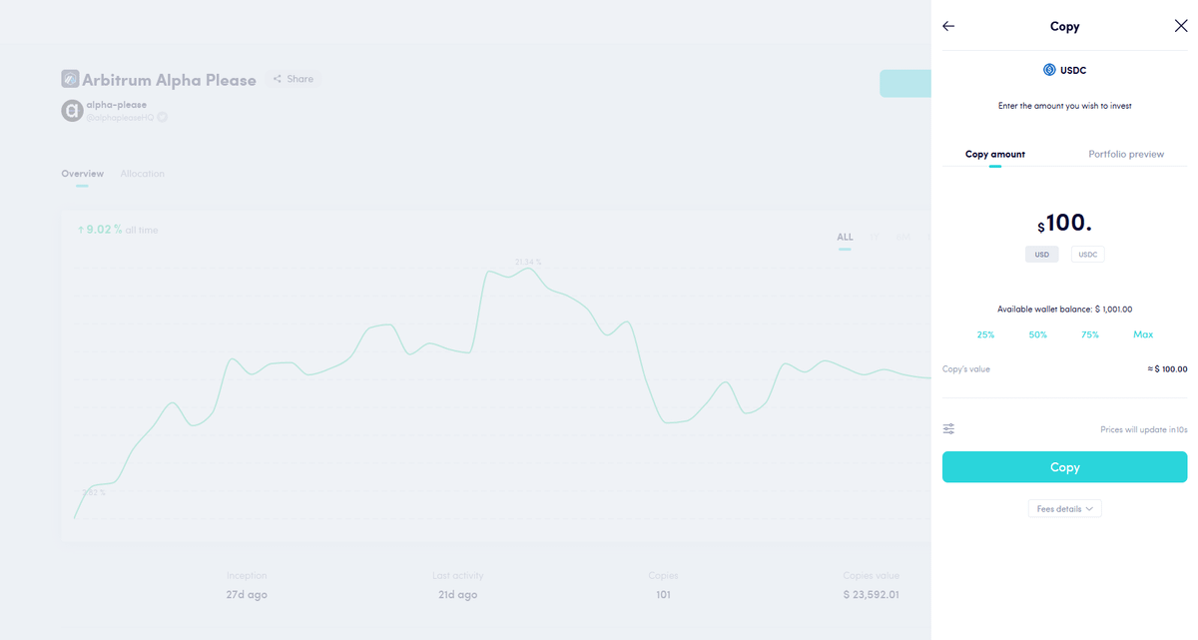Image resolution: width=1198 pixels, height=640 pixels.
Task: Switch amount currency to USD
Action: click(x=1041, y=255)
